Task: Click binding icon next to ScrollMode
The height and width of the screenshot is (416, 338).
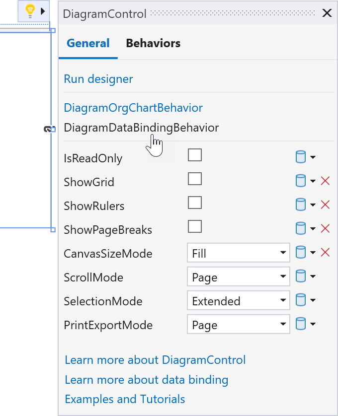Action: [x=301, y=277]
